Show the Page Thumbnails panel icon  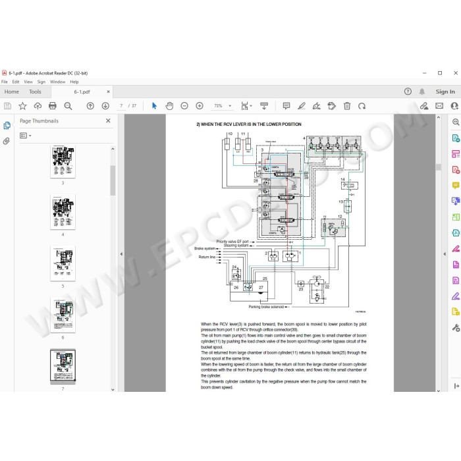click(x=7, y=126)
